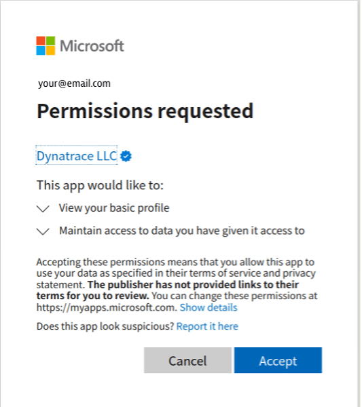Accept the requested permissions
The height and width of the screenshot is (407, 362).
(x=278, y=360)
